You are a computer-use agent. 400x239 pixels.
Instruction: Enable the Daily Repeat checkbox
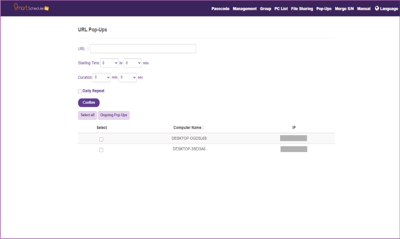[x=80, y=91]
